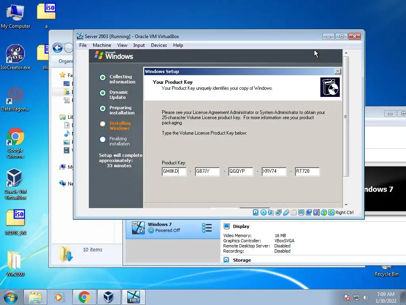Click the recording status icon
Screen dimensions: 406x305
click(308, 212)
